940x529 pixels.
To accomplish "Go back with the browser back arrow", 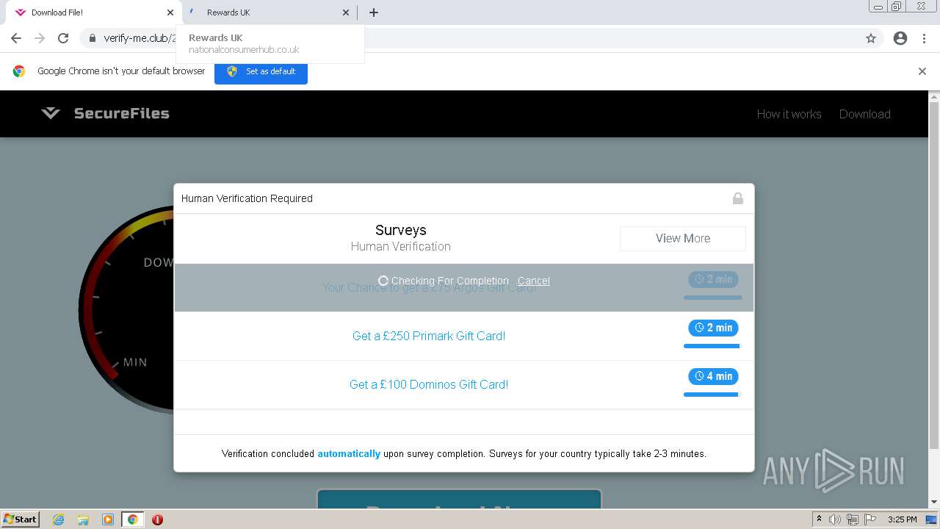I will pos(16,38).
